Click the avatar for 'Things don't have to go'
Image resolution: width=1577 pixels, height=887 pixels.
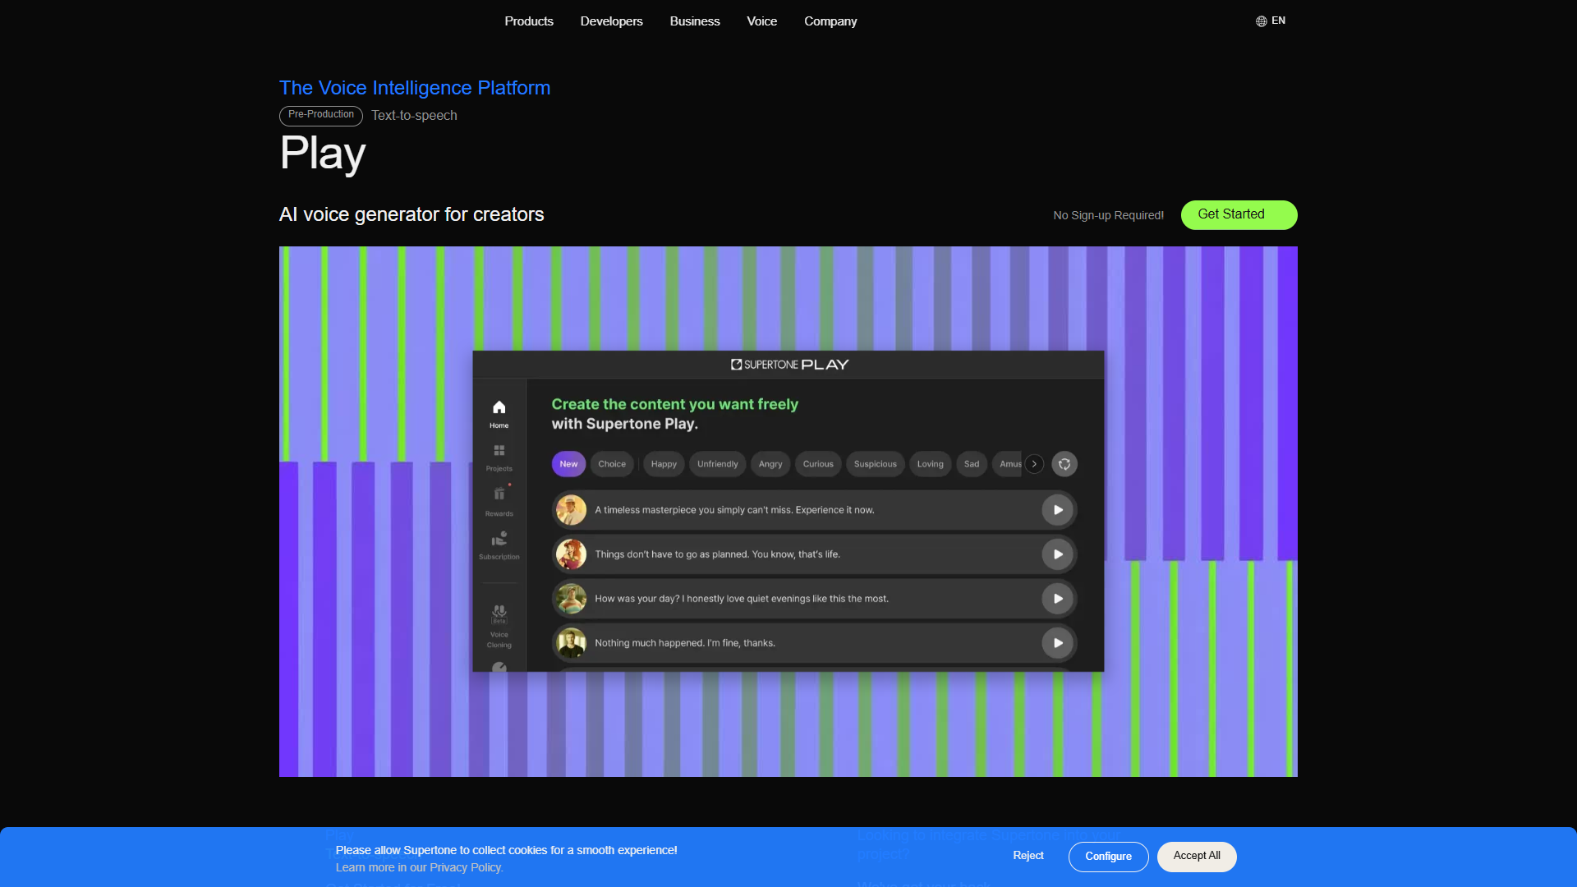571,554
